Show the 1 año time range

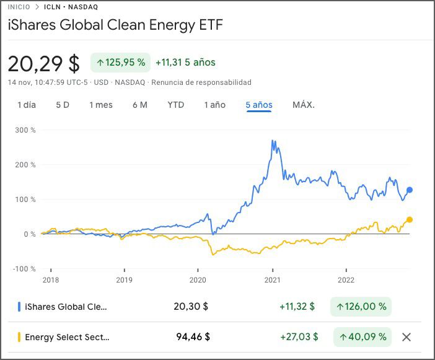(215, 105)
